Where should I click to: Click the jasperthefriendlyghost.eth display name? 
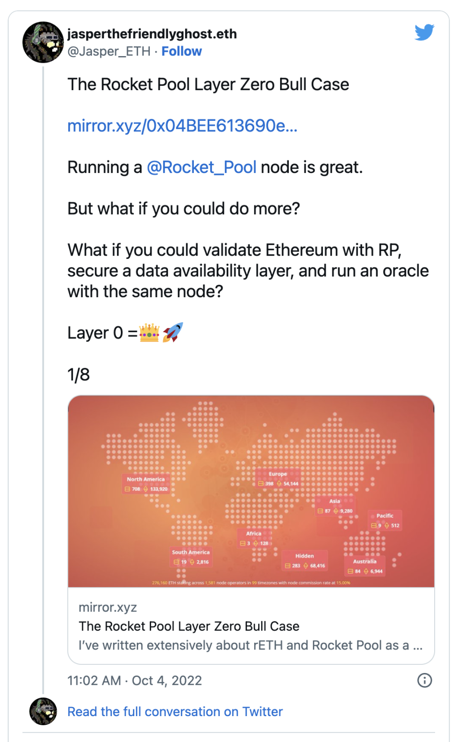coord(152,34)
